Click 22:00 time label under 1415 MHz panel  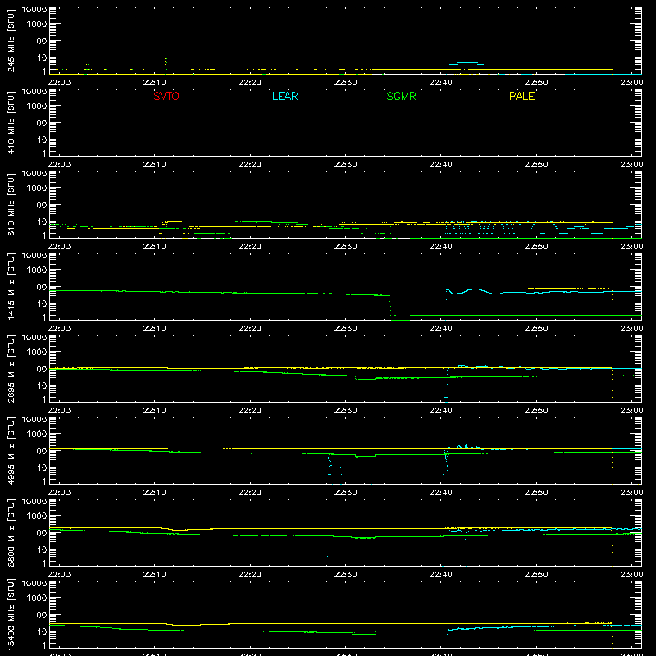pos(58,329)
